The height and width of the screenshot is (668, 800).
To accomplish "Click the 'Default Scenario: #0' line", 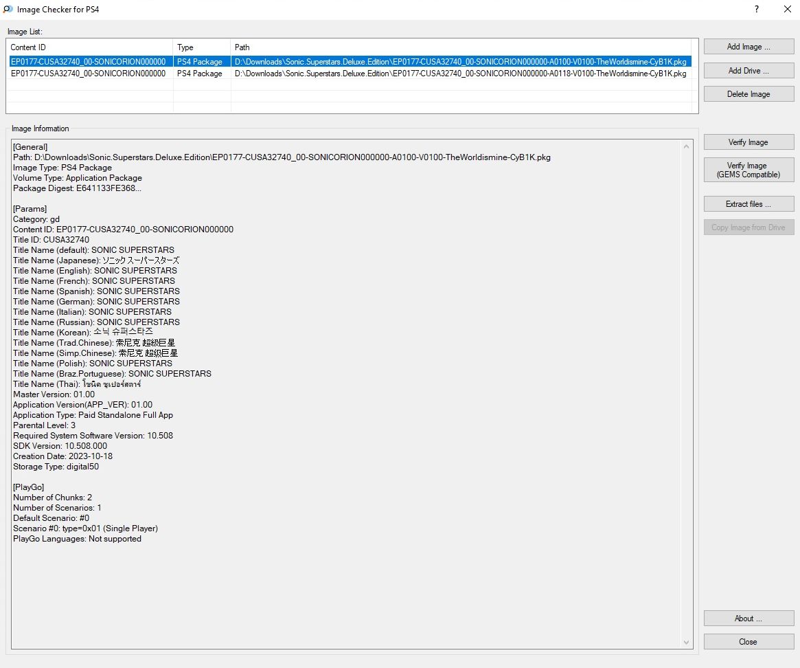I will [51, 518].
